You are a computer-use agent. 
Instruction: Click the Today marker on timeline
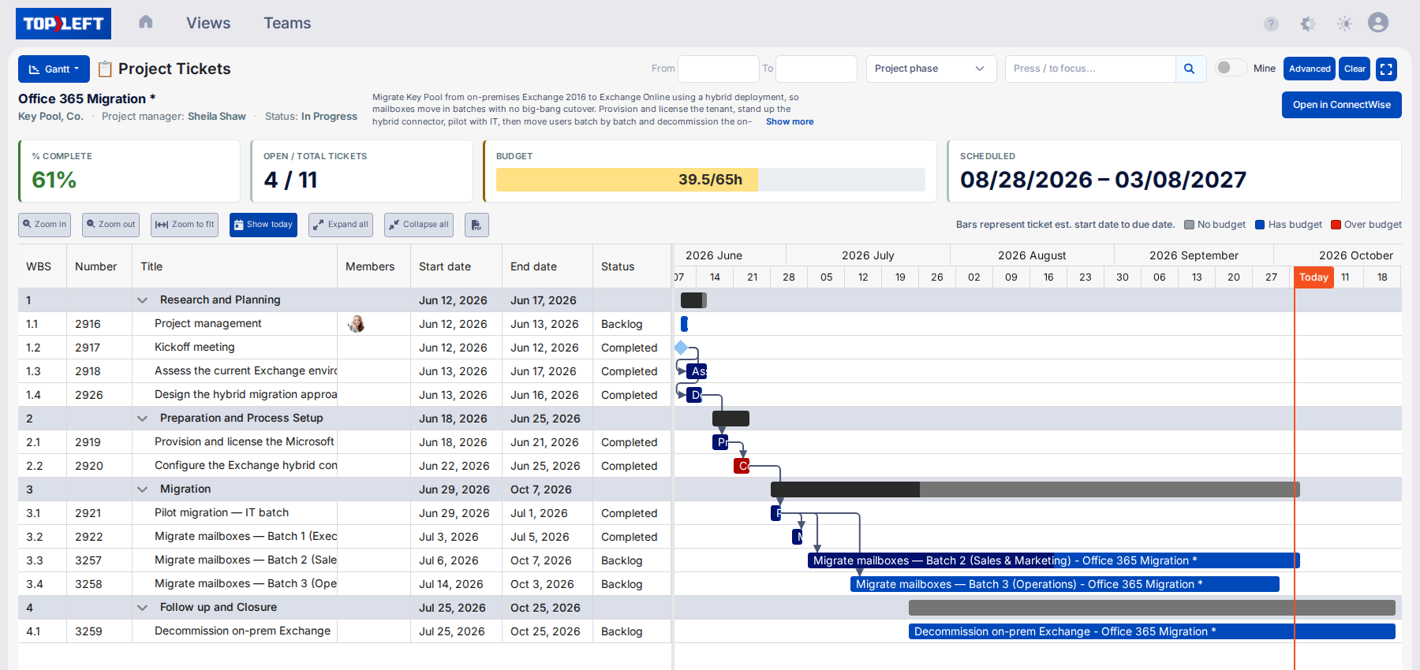pyautogui.click(x=1313, y=277)
